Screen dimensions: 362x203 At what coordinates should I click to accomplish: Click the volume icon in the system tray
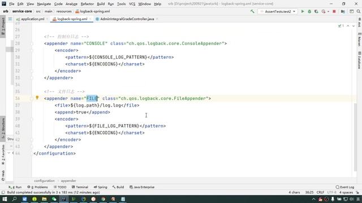(351, 199)
